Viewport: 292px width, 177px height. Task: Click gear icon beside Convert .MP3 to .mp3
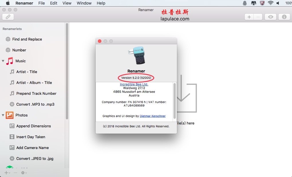point(12,104)
